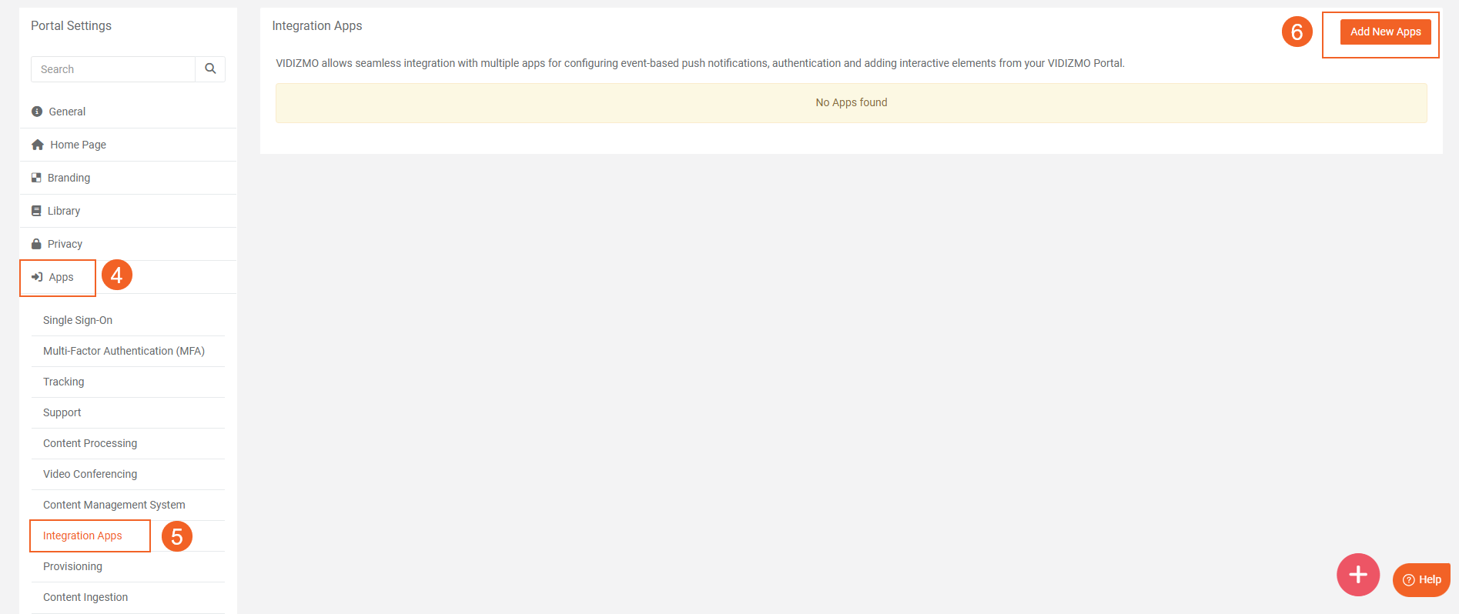Collapse the Apps settings section
This screenshot has width=1459, height=614.
(x=62, y=277)
